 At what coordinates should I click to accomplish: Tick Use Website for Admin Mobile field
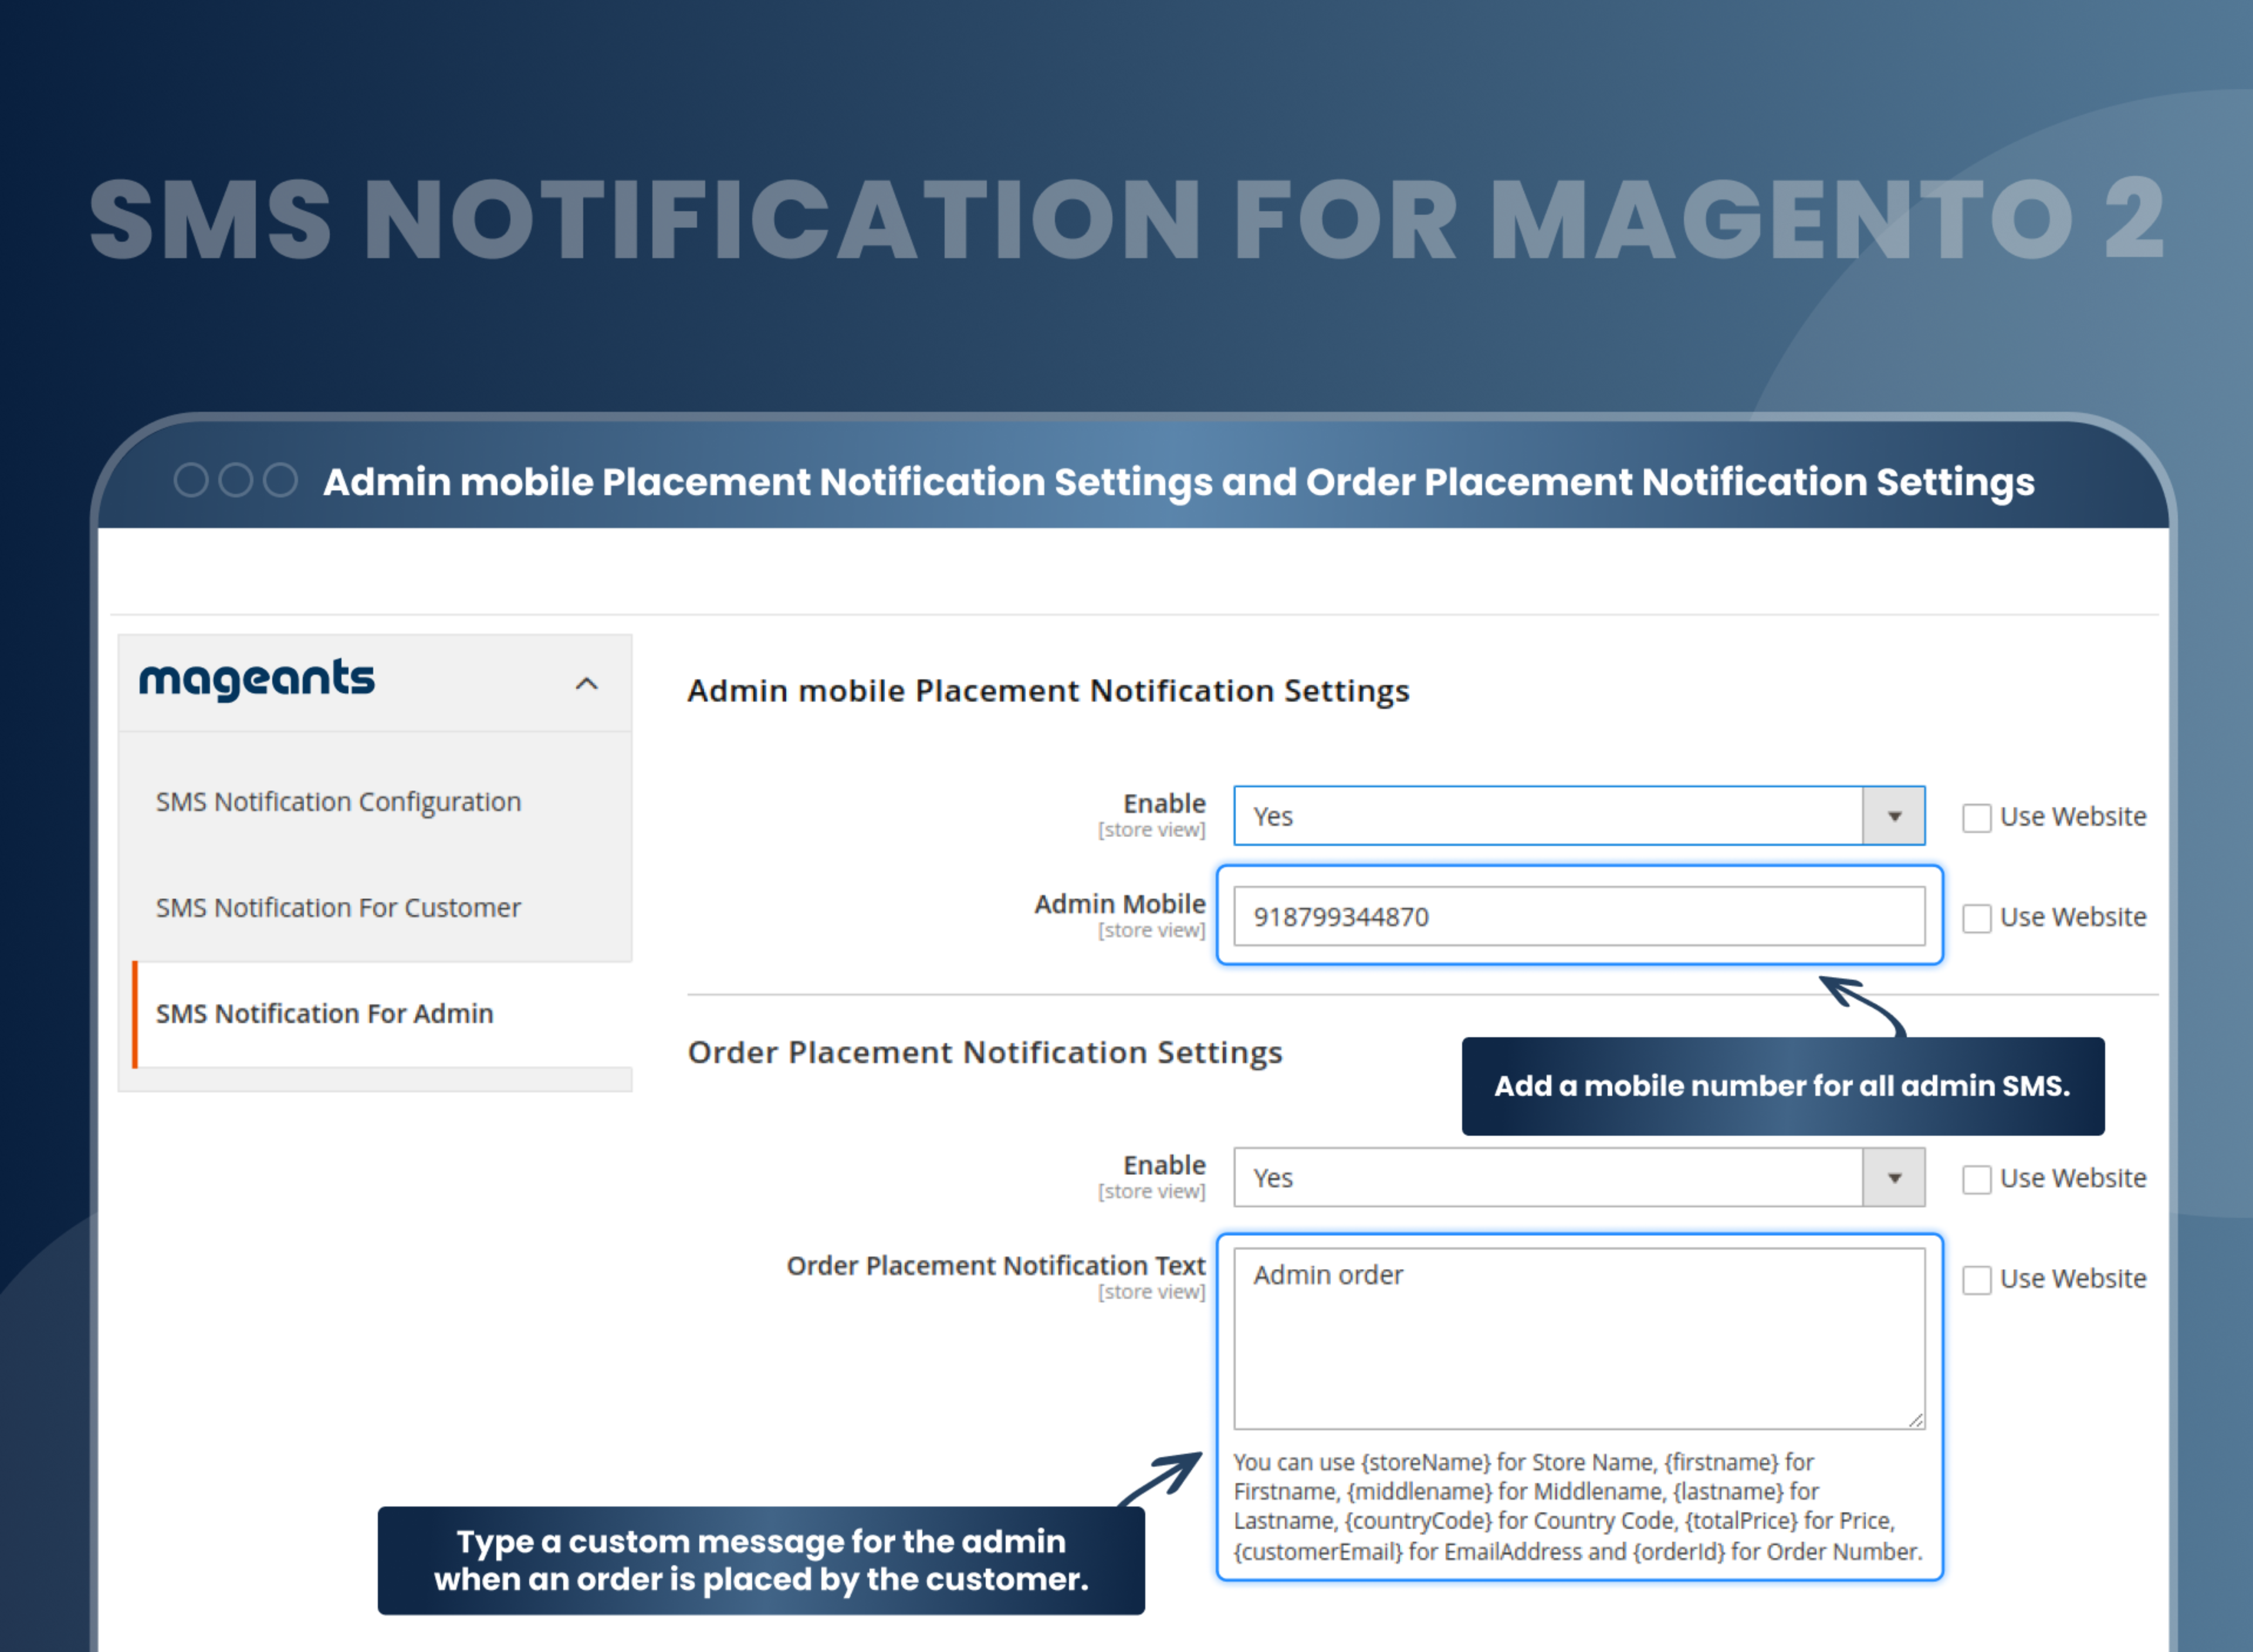(x=1976, y=918)
